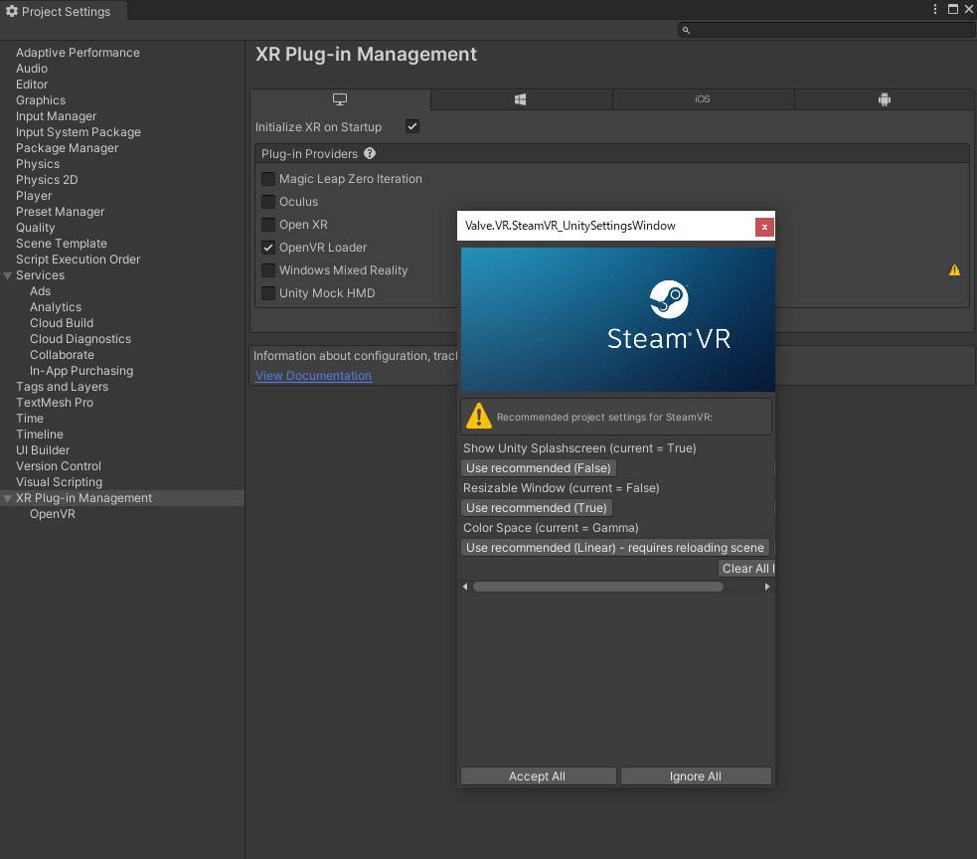Image resolution: width=977 pixels, height=859 pixels.
Task: Collapse the Services tree section
Action: tap(8, 275)
